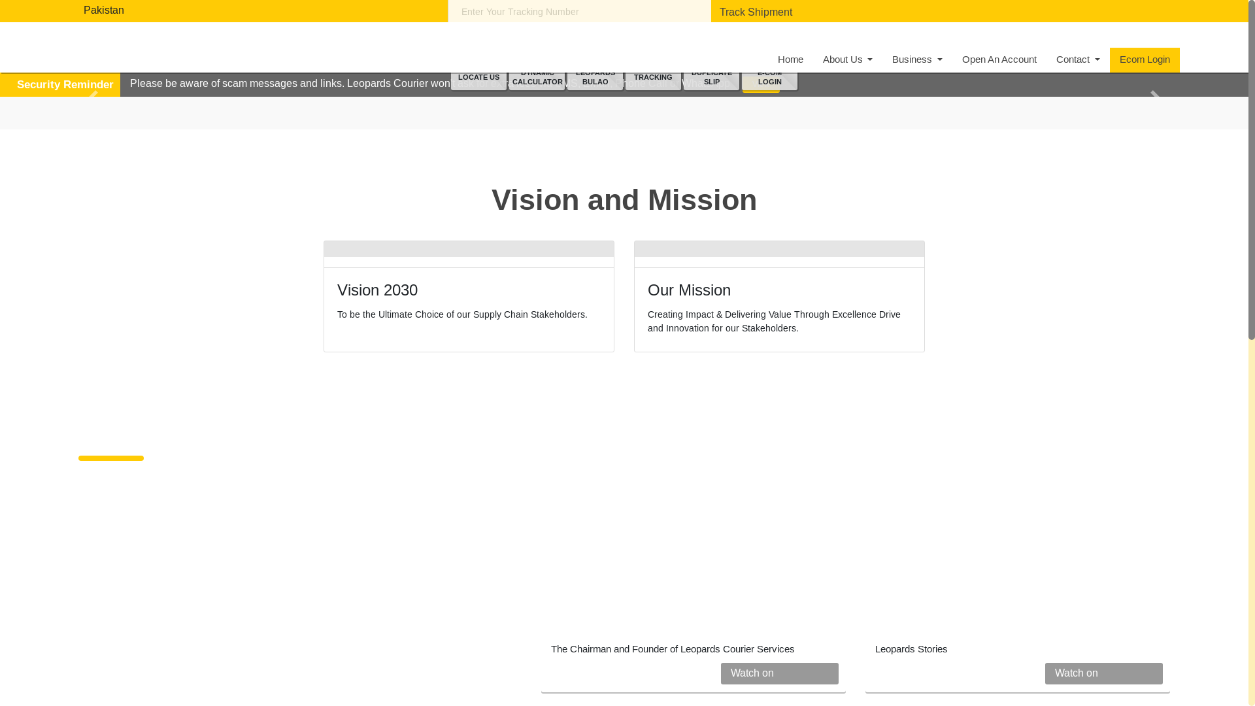Open the Home menu item
Viewport: 1255px width, 706px height.
[x=790, y=59]
